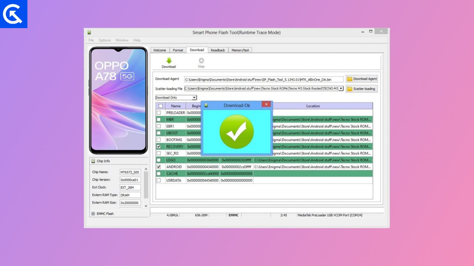Check the SEC_RO partition checkbox
Screen dimensions: 474x266
[x=159, y=153]
